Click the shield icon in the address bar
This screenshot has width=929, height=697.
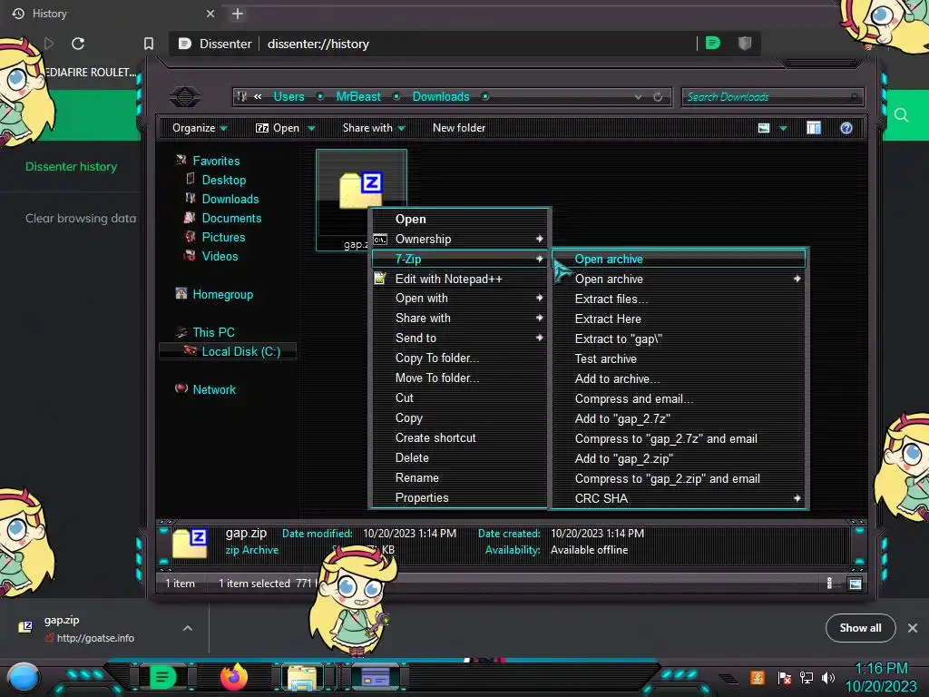click(x=745, y=43)
